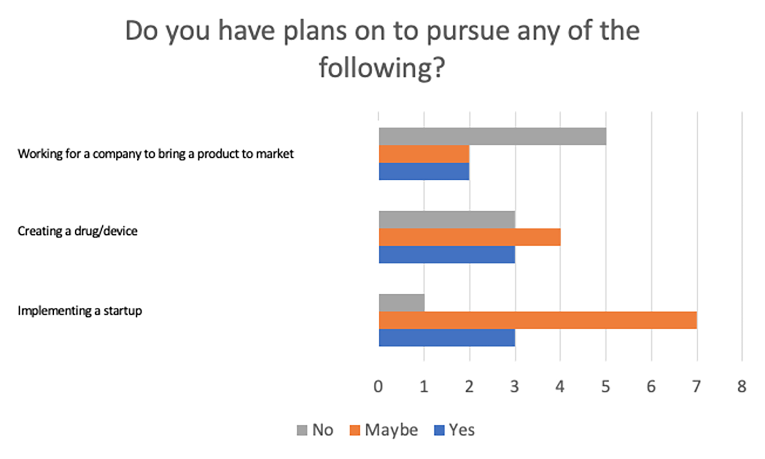Click the gray No bar for company product

click(492, 136)
